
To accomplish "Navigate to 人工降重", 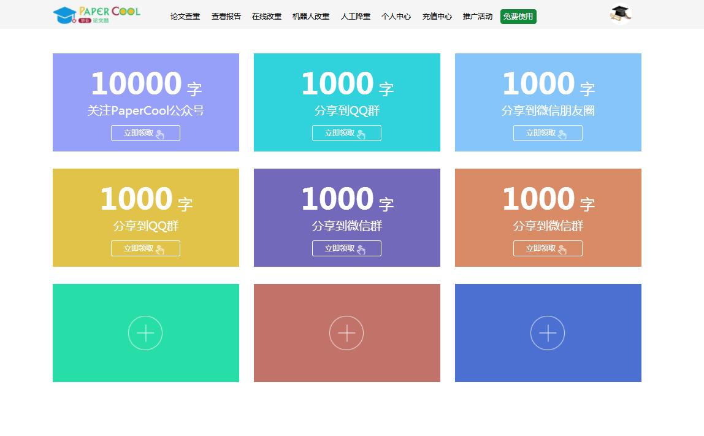I will point(356,17).
